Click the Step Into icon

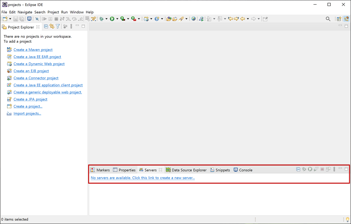click(68, 19)
